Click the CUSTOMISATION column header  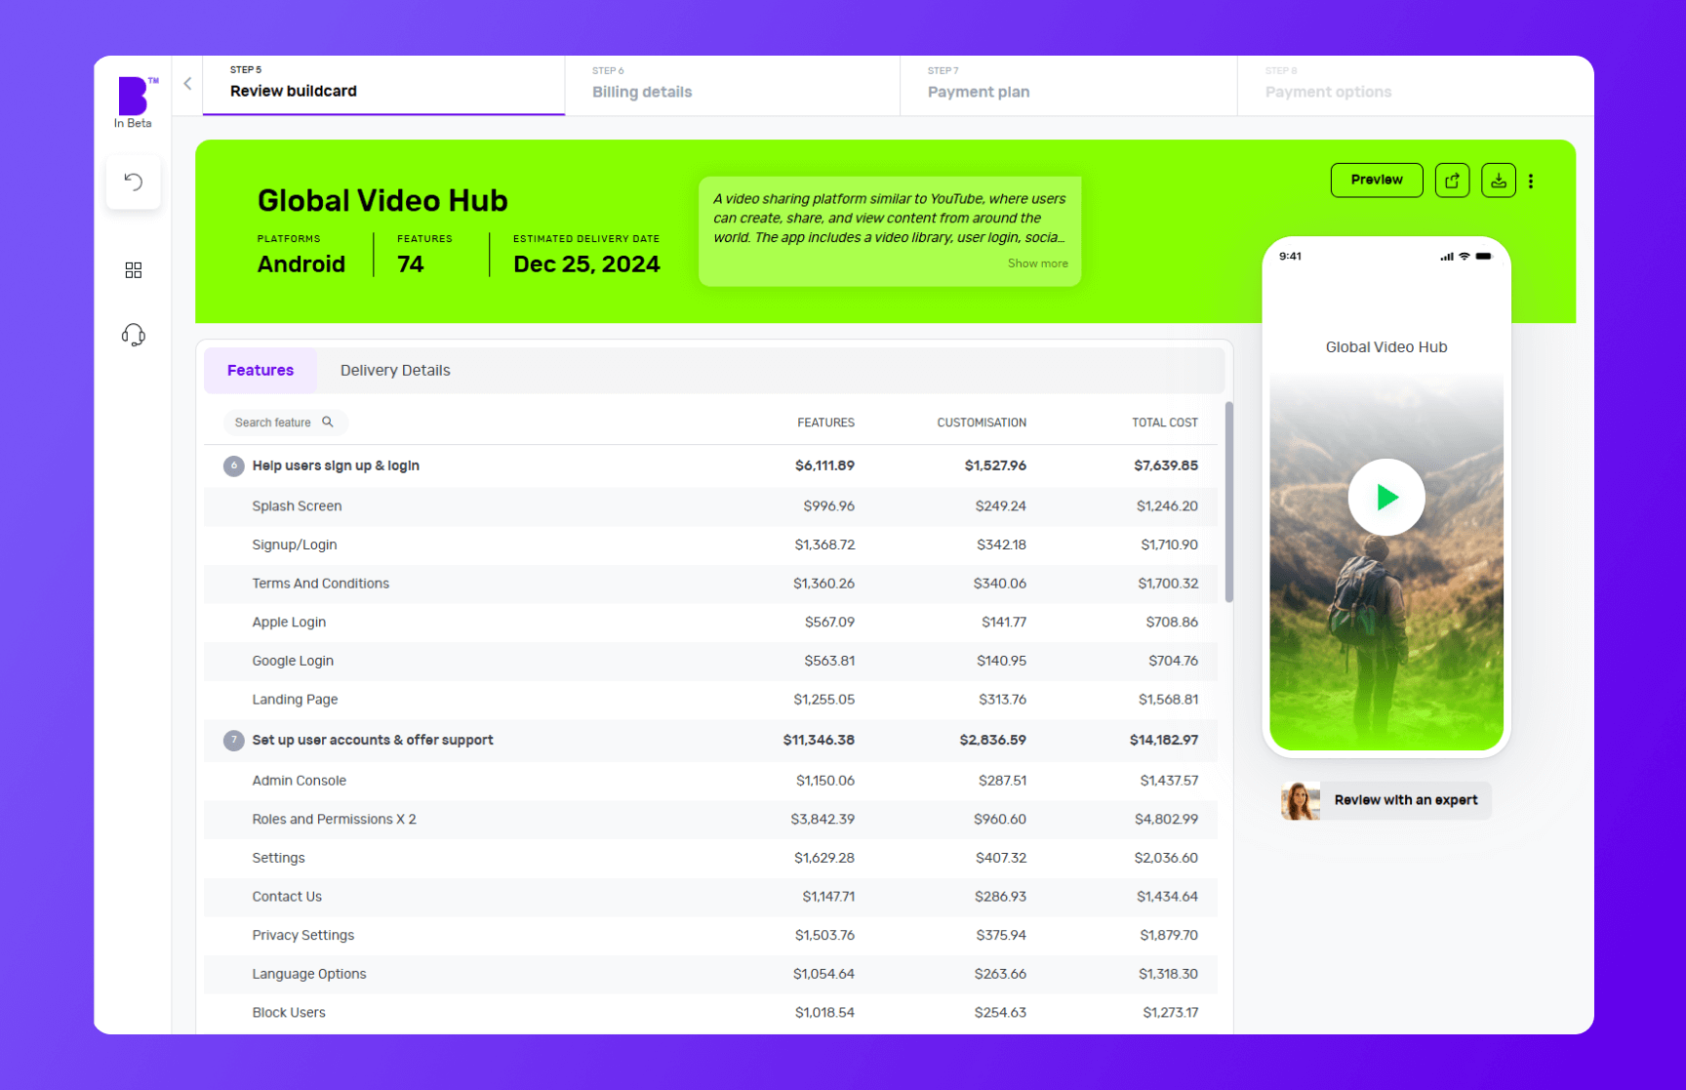[x=982, y=423]
